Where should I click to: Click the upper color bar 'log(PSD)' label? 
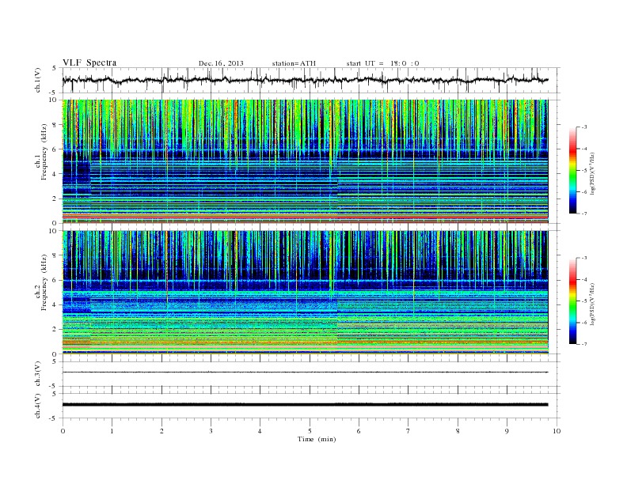[x=593, y=173]
